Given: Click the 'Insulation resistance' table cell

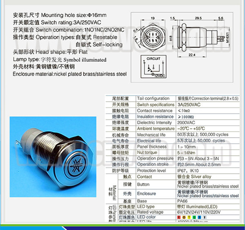Looking at the screenshot, I should click(155, 117).
